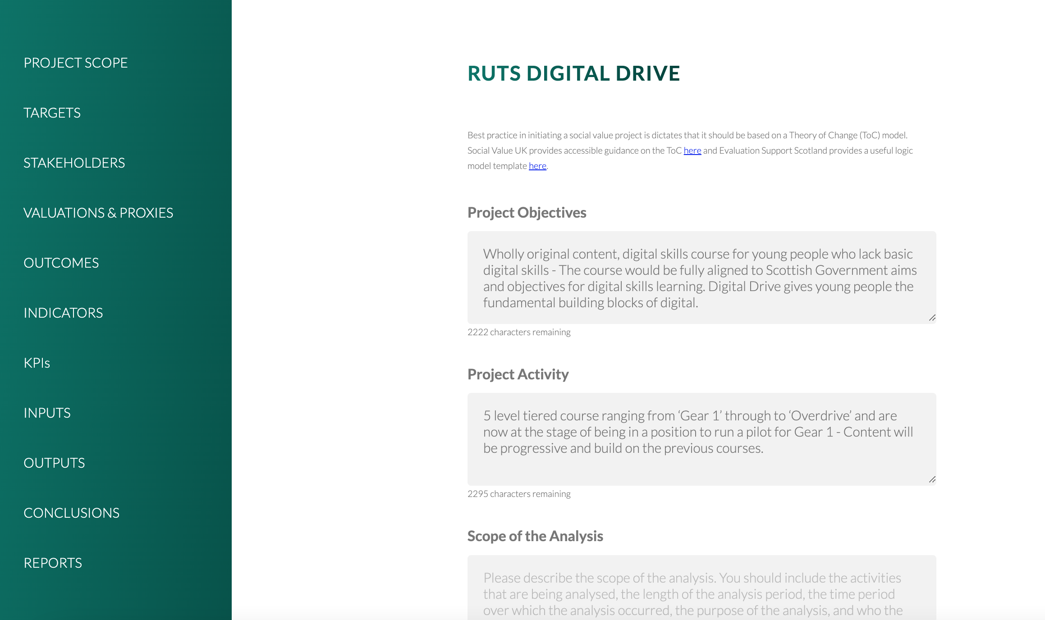Click into the Project Activity text area
Image resolution: width=1045 pixels, height=620 pixels.
pos(702,439)
